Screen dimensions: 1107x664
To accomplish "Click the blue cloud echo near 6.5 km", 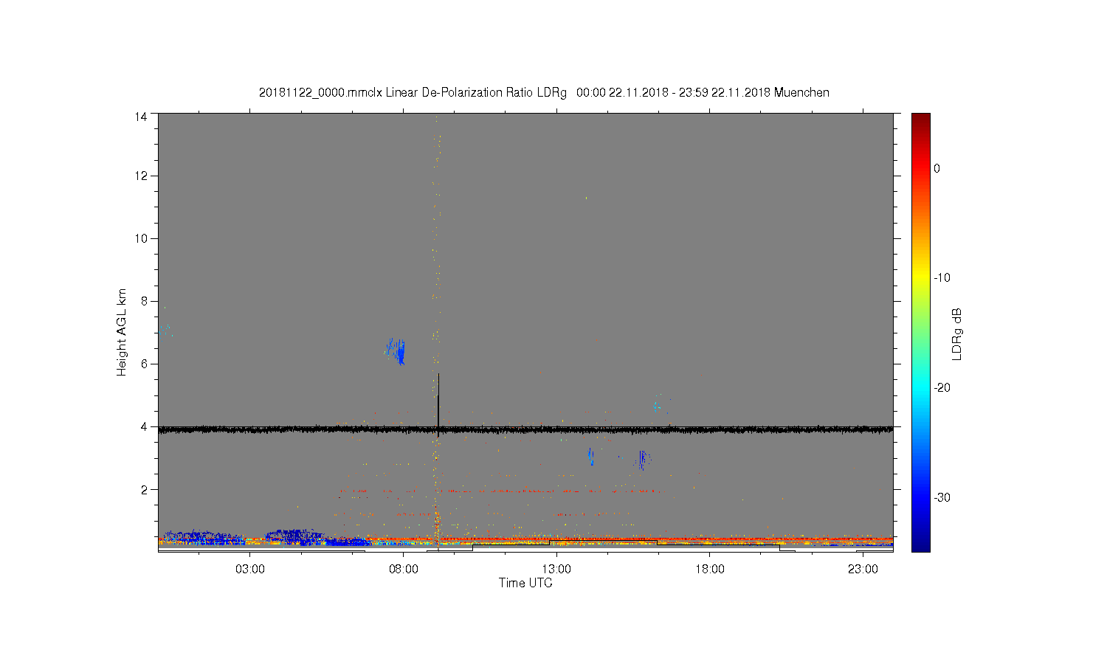I will 396,351.
